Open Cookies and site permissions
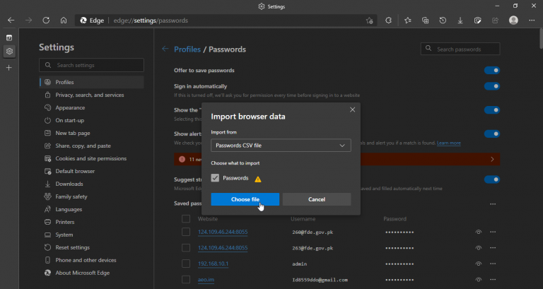 [91, 158]
